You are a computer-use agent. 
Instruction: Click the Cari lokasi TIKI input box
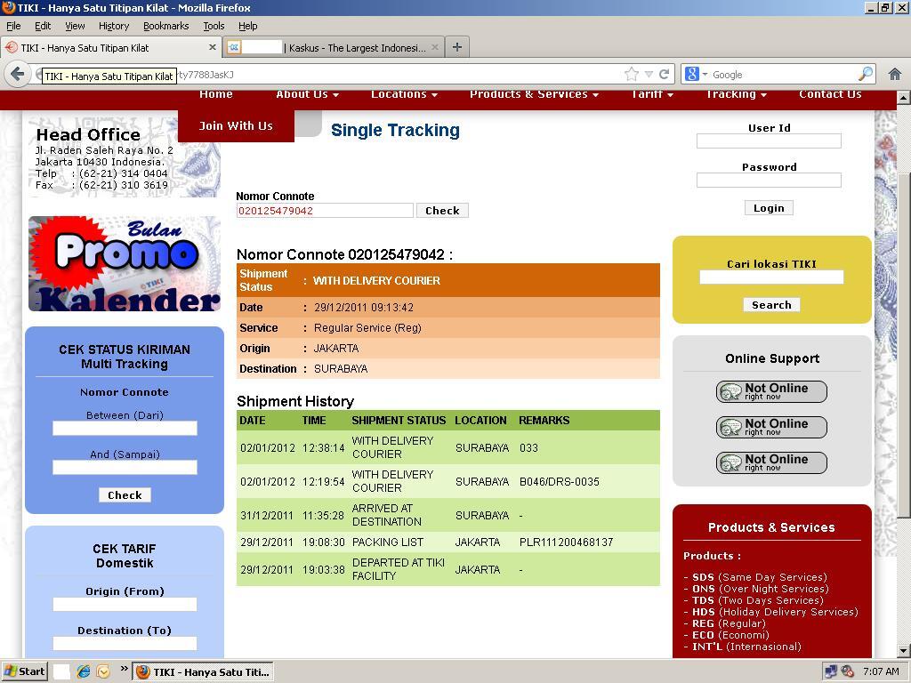771,277
